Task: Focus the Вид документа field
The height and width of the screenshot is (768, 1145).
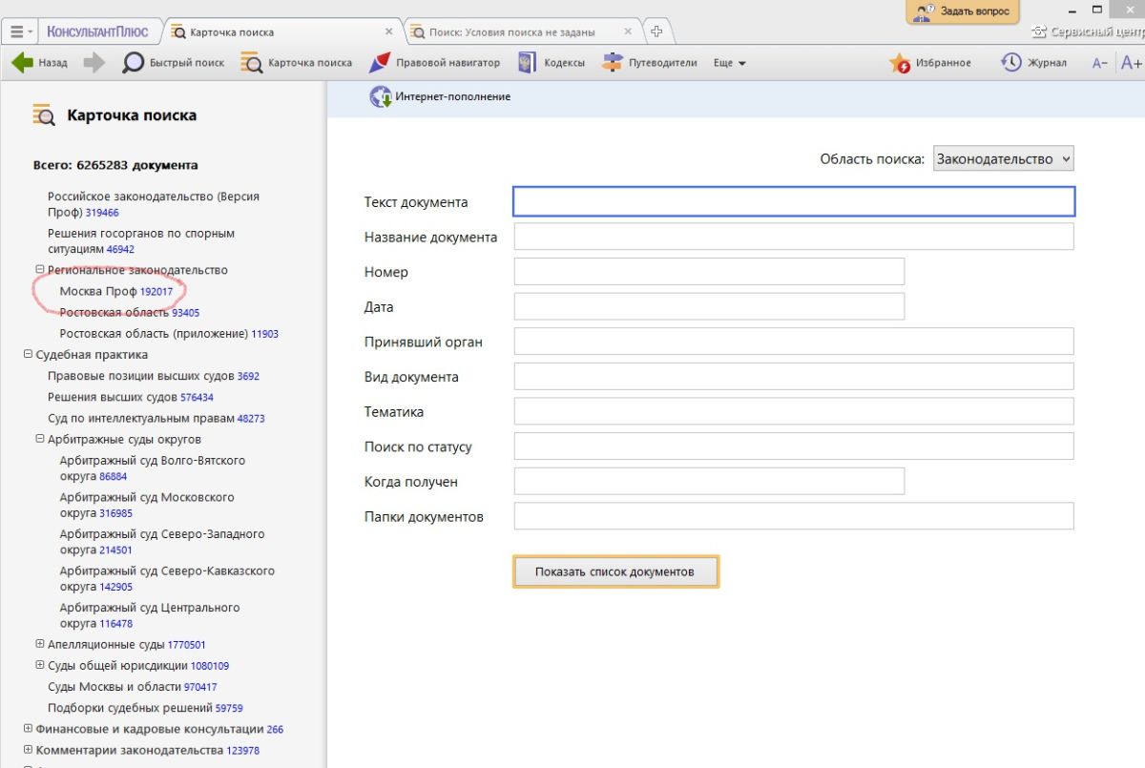Action: point(794,376)
